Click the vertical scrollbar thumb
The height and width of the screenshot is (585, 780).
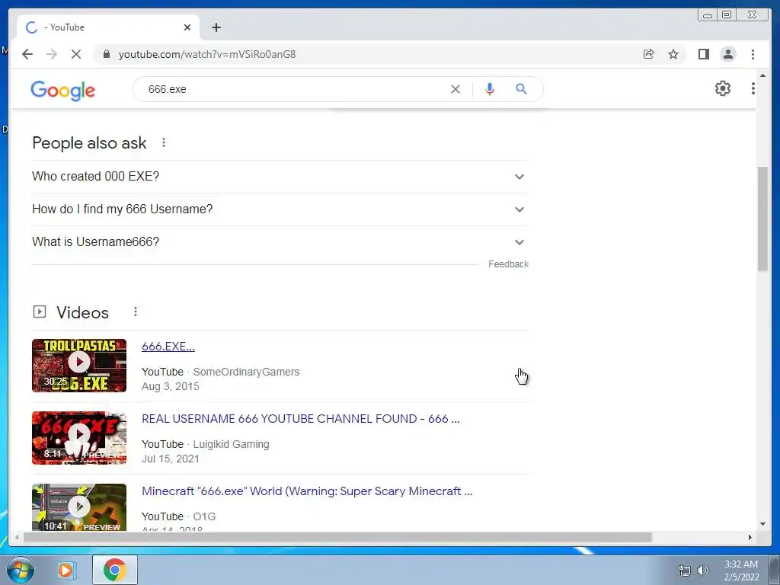click(x=762, y=219)
